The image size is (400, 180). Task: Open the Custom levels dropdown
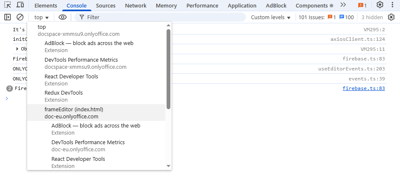tap(271, 17)
